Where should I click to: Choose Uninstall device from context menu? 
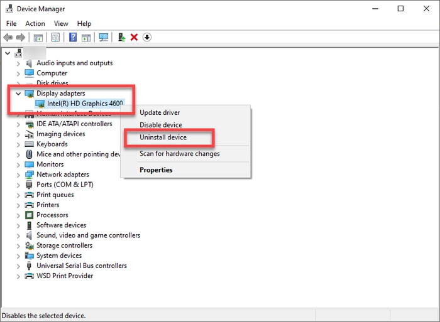pyautogui.click(x=163, y=137)
